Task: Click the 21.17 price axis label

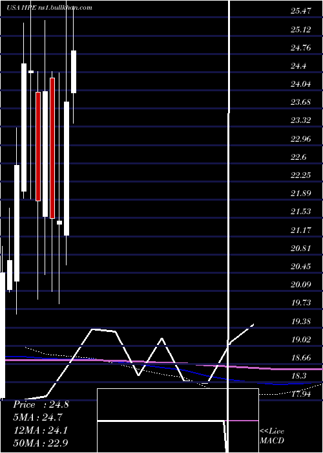Action: click(301, 230)
